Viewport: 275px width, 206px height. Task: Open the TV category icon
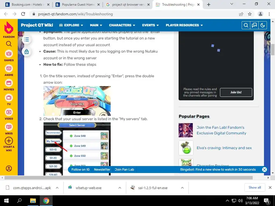[9, 98]
